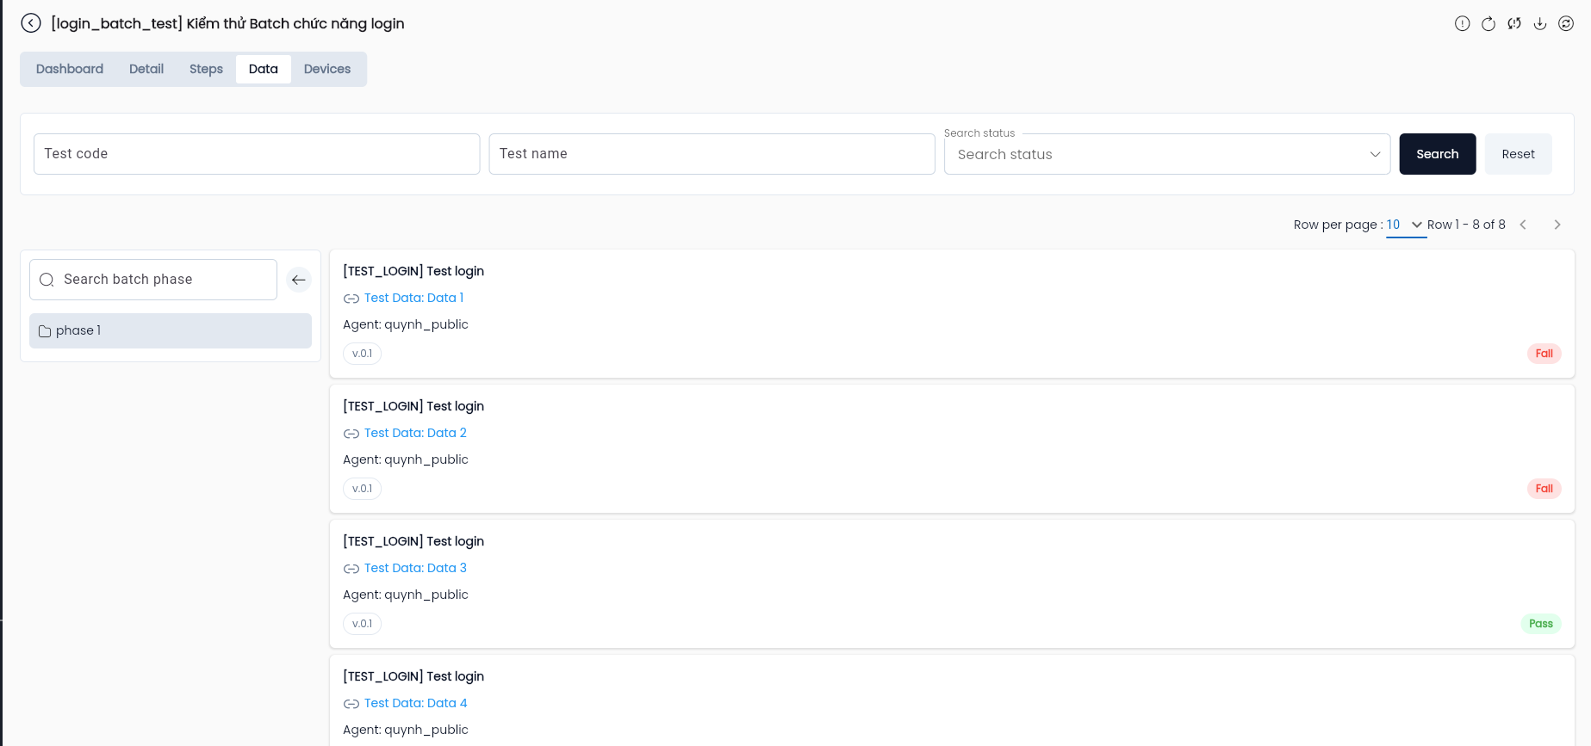Open the Test Data: Data 2 link
The height and width of the screenshot is (746, 1591).
click(415, 433)
